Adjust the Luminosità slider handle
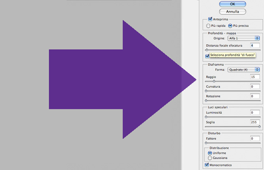Viewport: 264px width, 170px height. point(206,117)
